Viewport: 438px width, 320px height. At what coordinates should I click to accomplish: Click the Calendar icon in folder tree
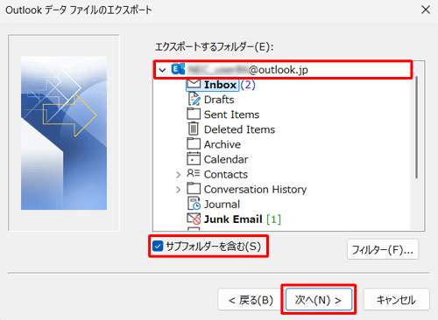pyautogui.click(x=194, y=159)
